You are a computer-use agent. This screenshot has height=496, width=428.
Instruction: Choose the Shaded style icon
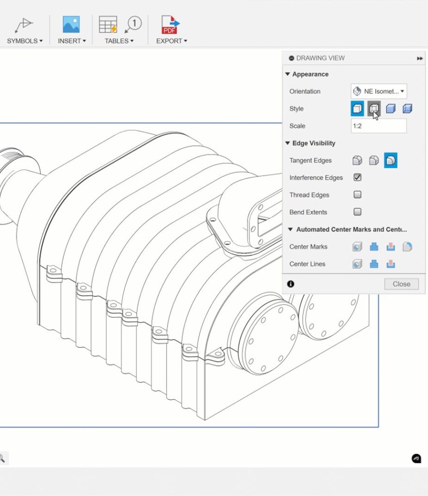(391, 108)
